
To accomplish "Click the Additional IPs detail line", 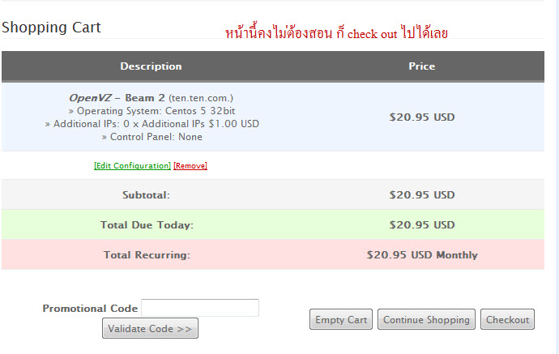I will pyautogui.click(x=151, y=124).
